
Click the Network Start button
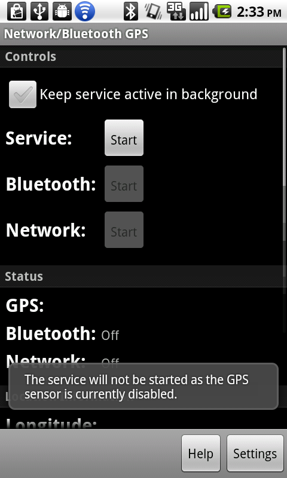124,230
